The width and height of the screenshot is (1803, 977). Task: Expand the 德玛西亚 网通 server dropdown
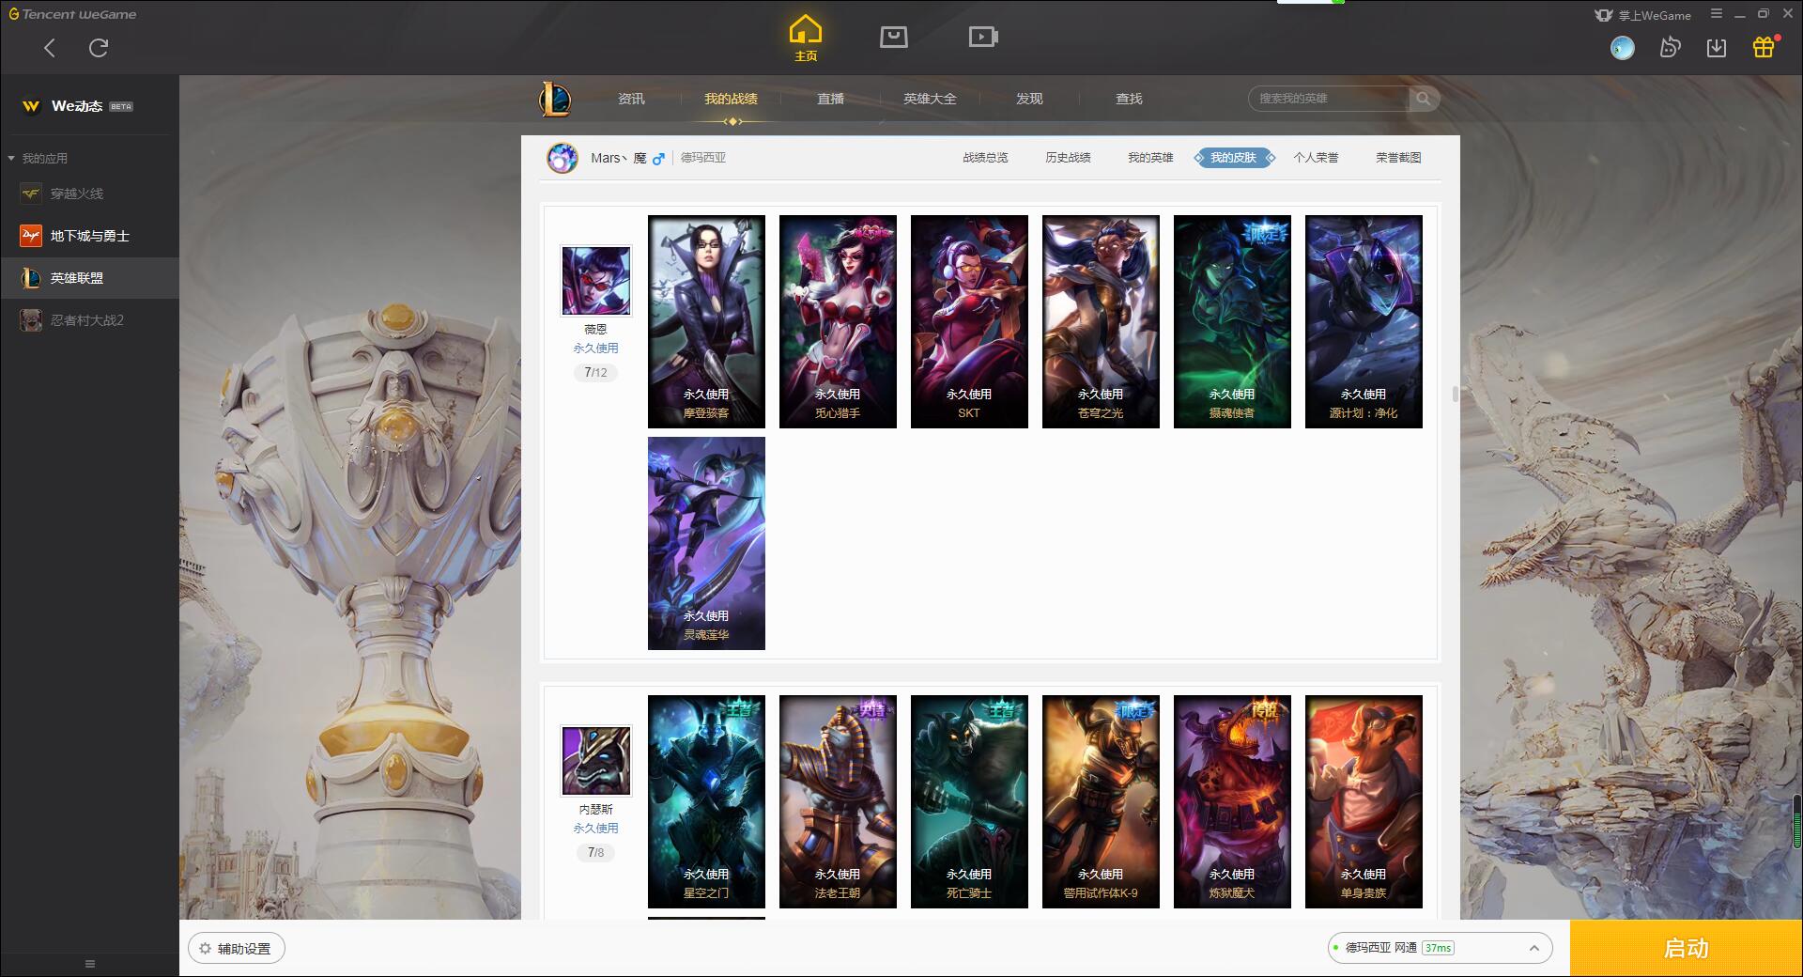pyautogui.click(x=1440, y=948)
